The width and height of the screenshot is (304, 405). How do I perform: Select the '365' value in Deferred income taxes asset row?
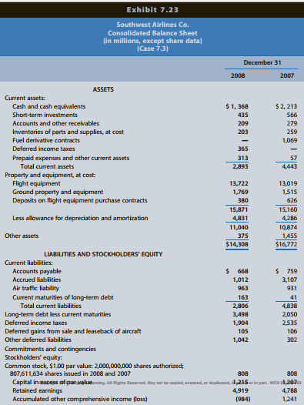pyautogui.click(x=242, y=149)
